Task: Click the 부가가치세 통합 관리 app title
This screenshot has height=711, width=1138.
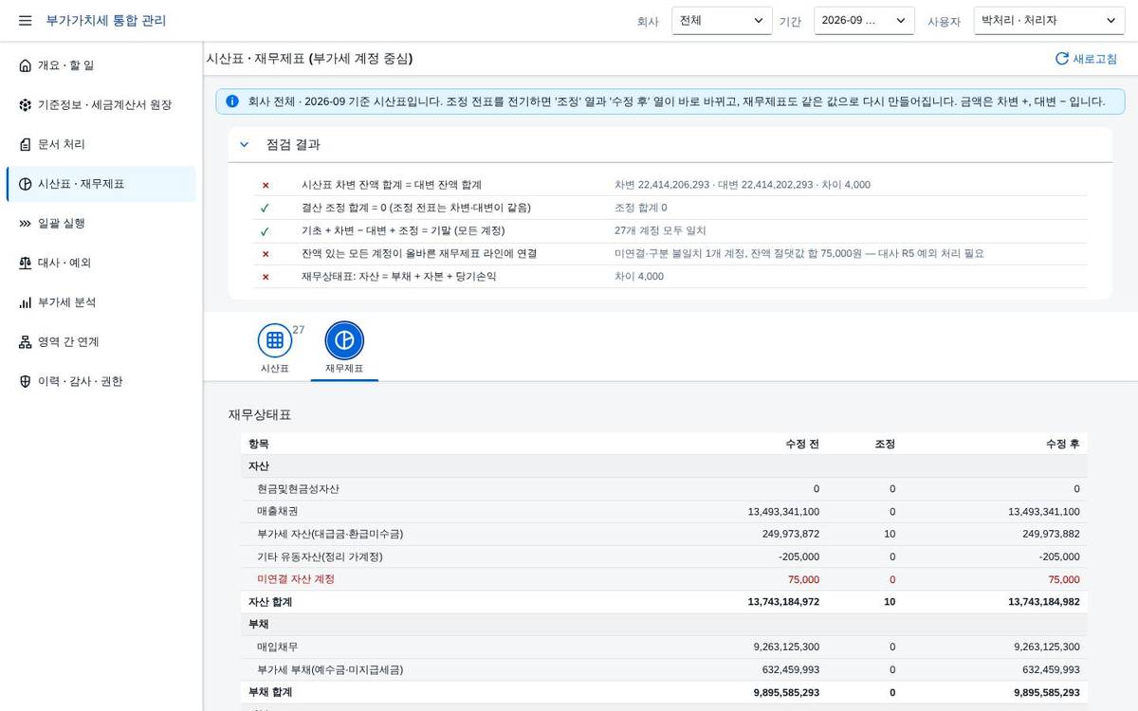Action: (x=106, y=20)
